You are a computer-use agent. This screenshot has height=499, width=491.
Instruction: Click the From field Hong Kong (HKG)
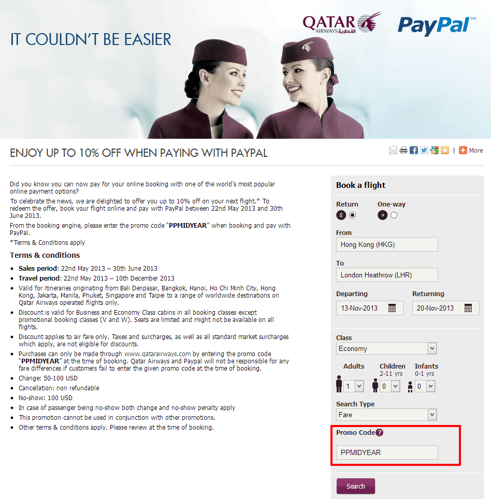[387, 244]
